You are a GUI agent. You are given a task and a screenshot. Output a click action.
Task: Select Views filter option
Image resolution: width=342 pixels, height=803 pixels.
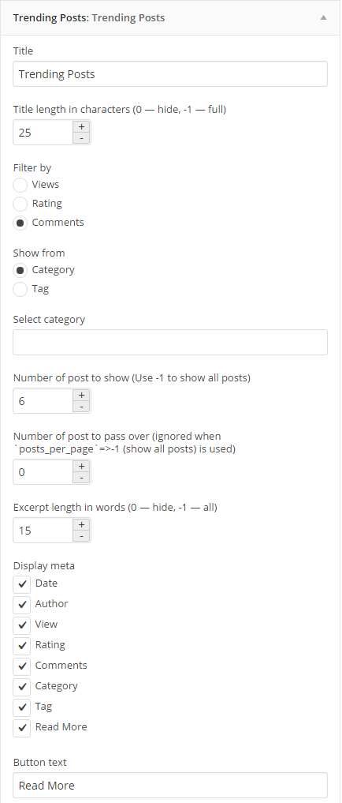click(x=20, y=185)
